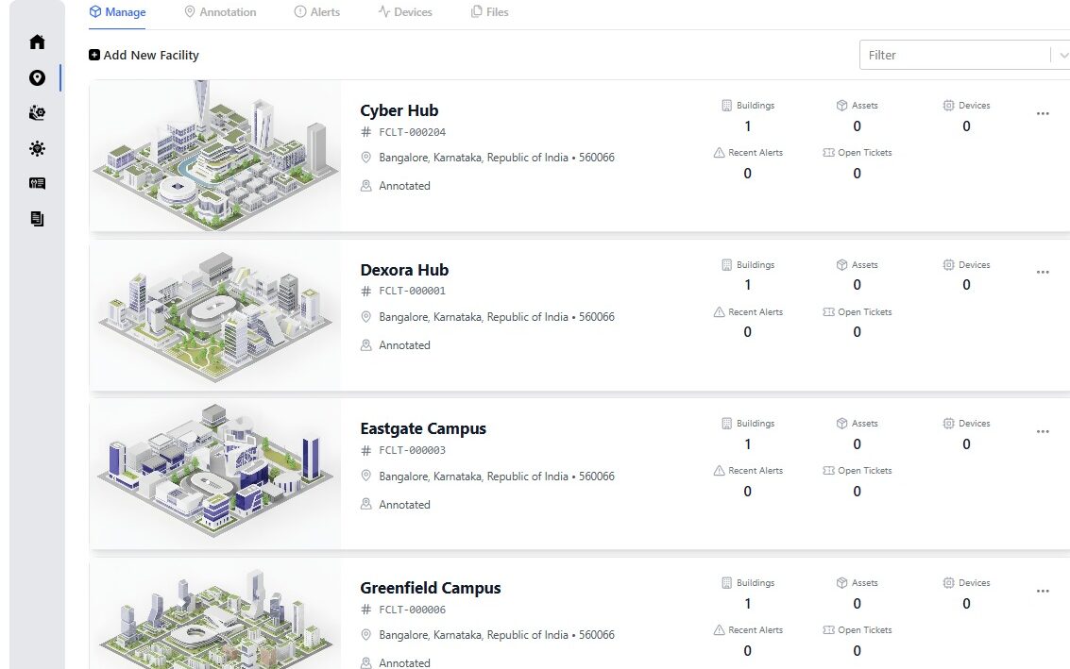1070x669 pixels.
Task: Click the Eastgate Campus facility thumbnail
Action: [x=214, y=473]
